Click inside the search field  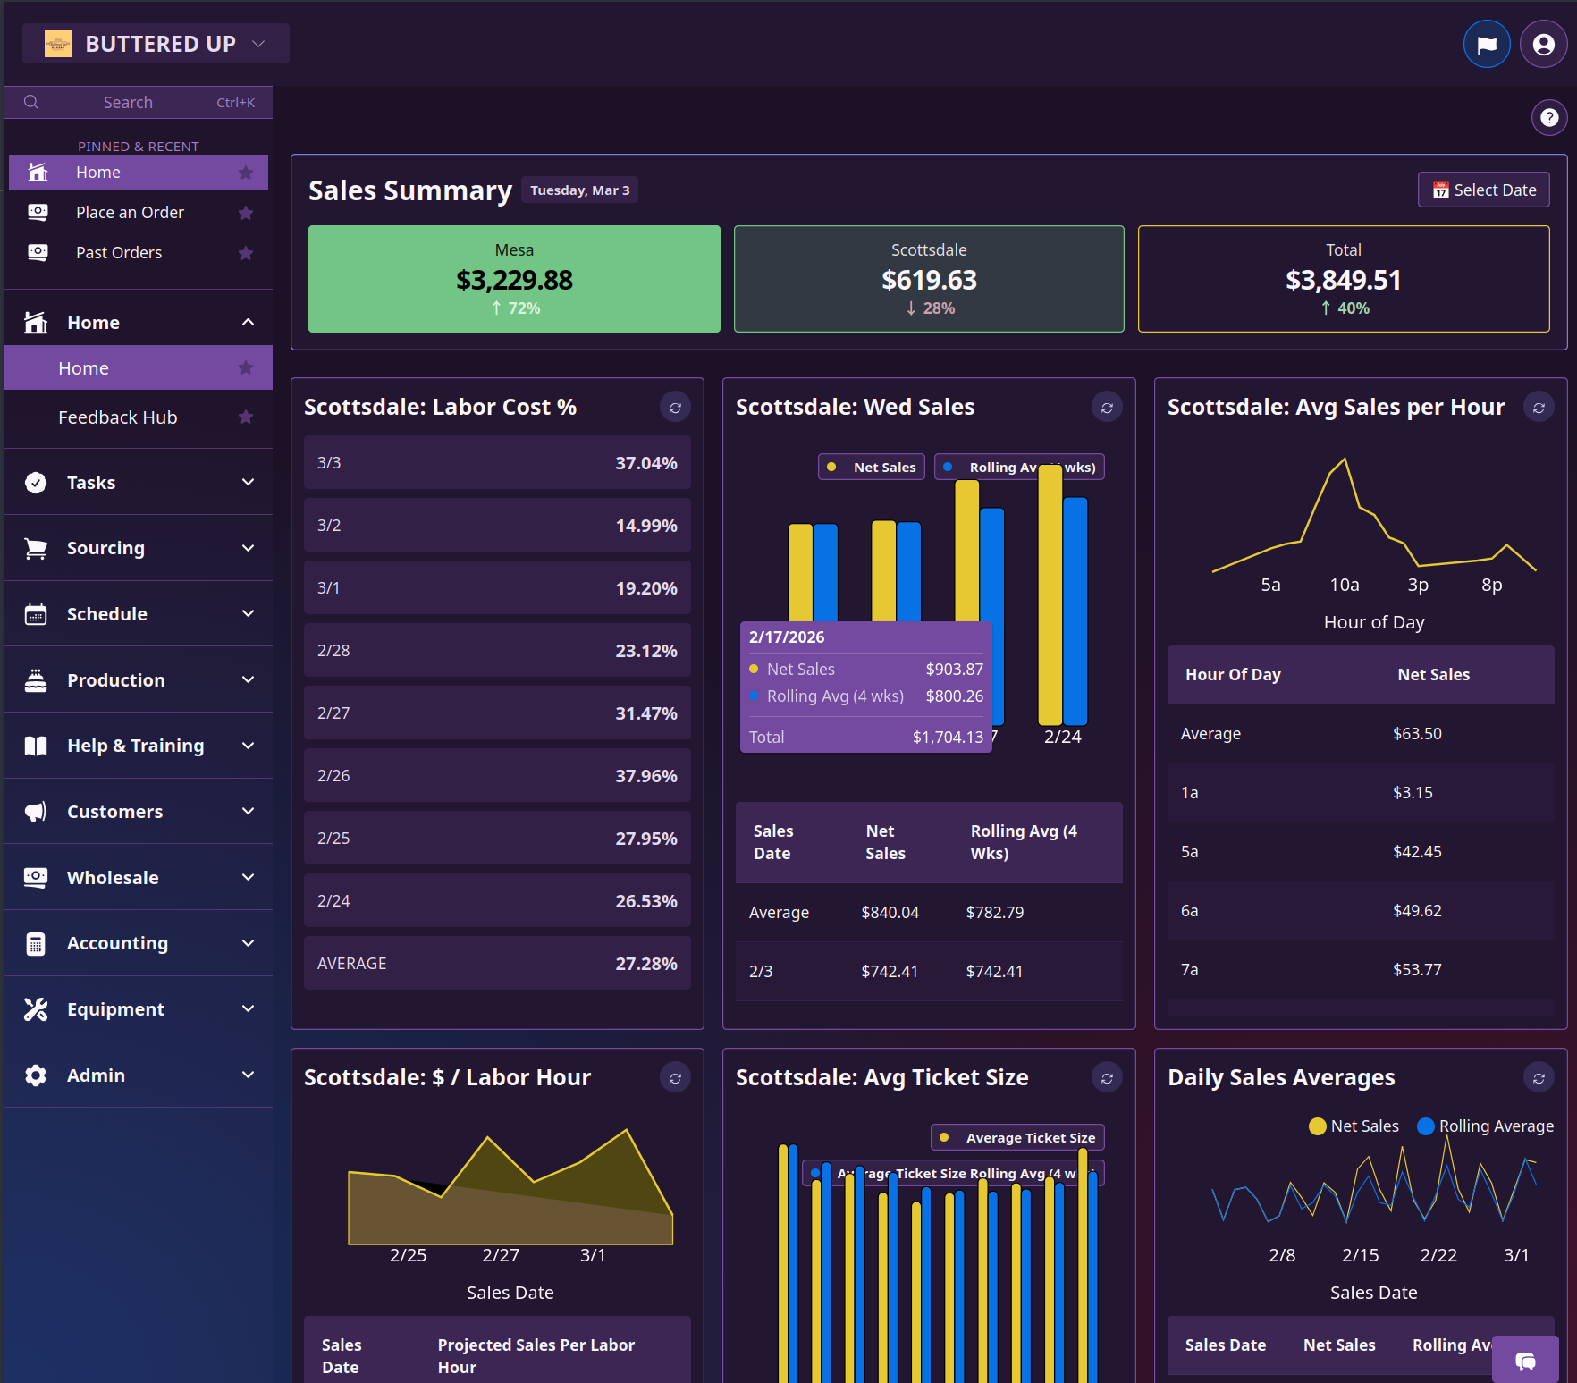click(x=128, y=102)
